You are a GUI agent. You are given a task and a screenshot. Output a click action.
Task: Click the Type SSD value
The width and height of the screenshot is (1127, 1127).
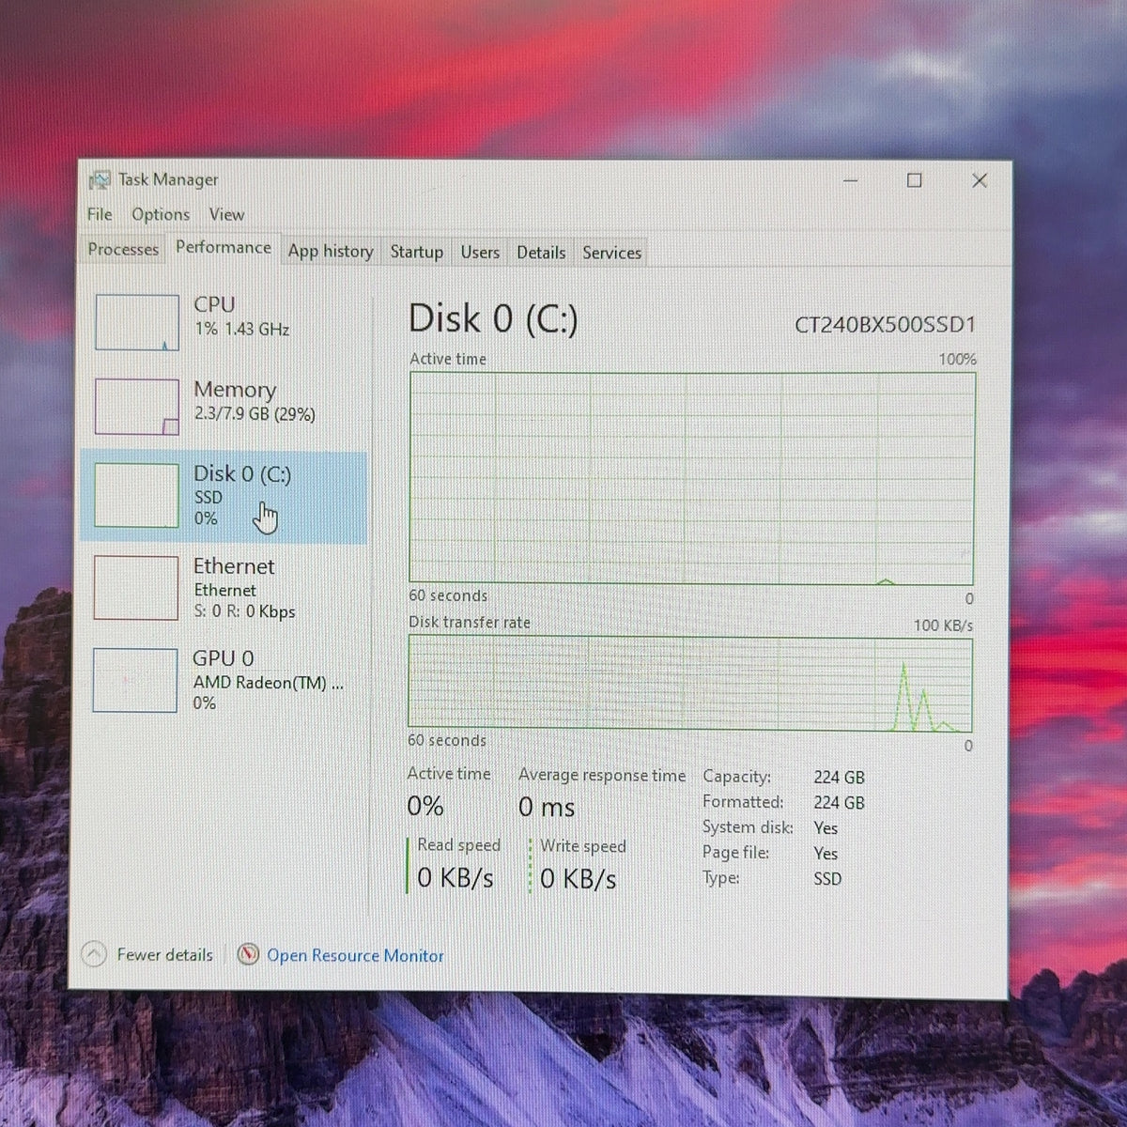click(x=827, y=879)
